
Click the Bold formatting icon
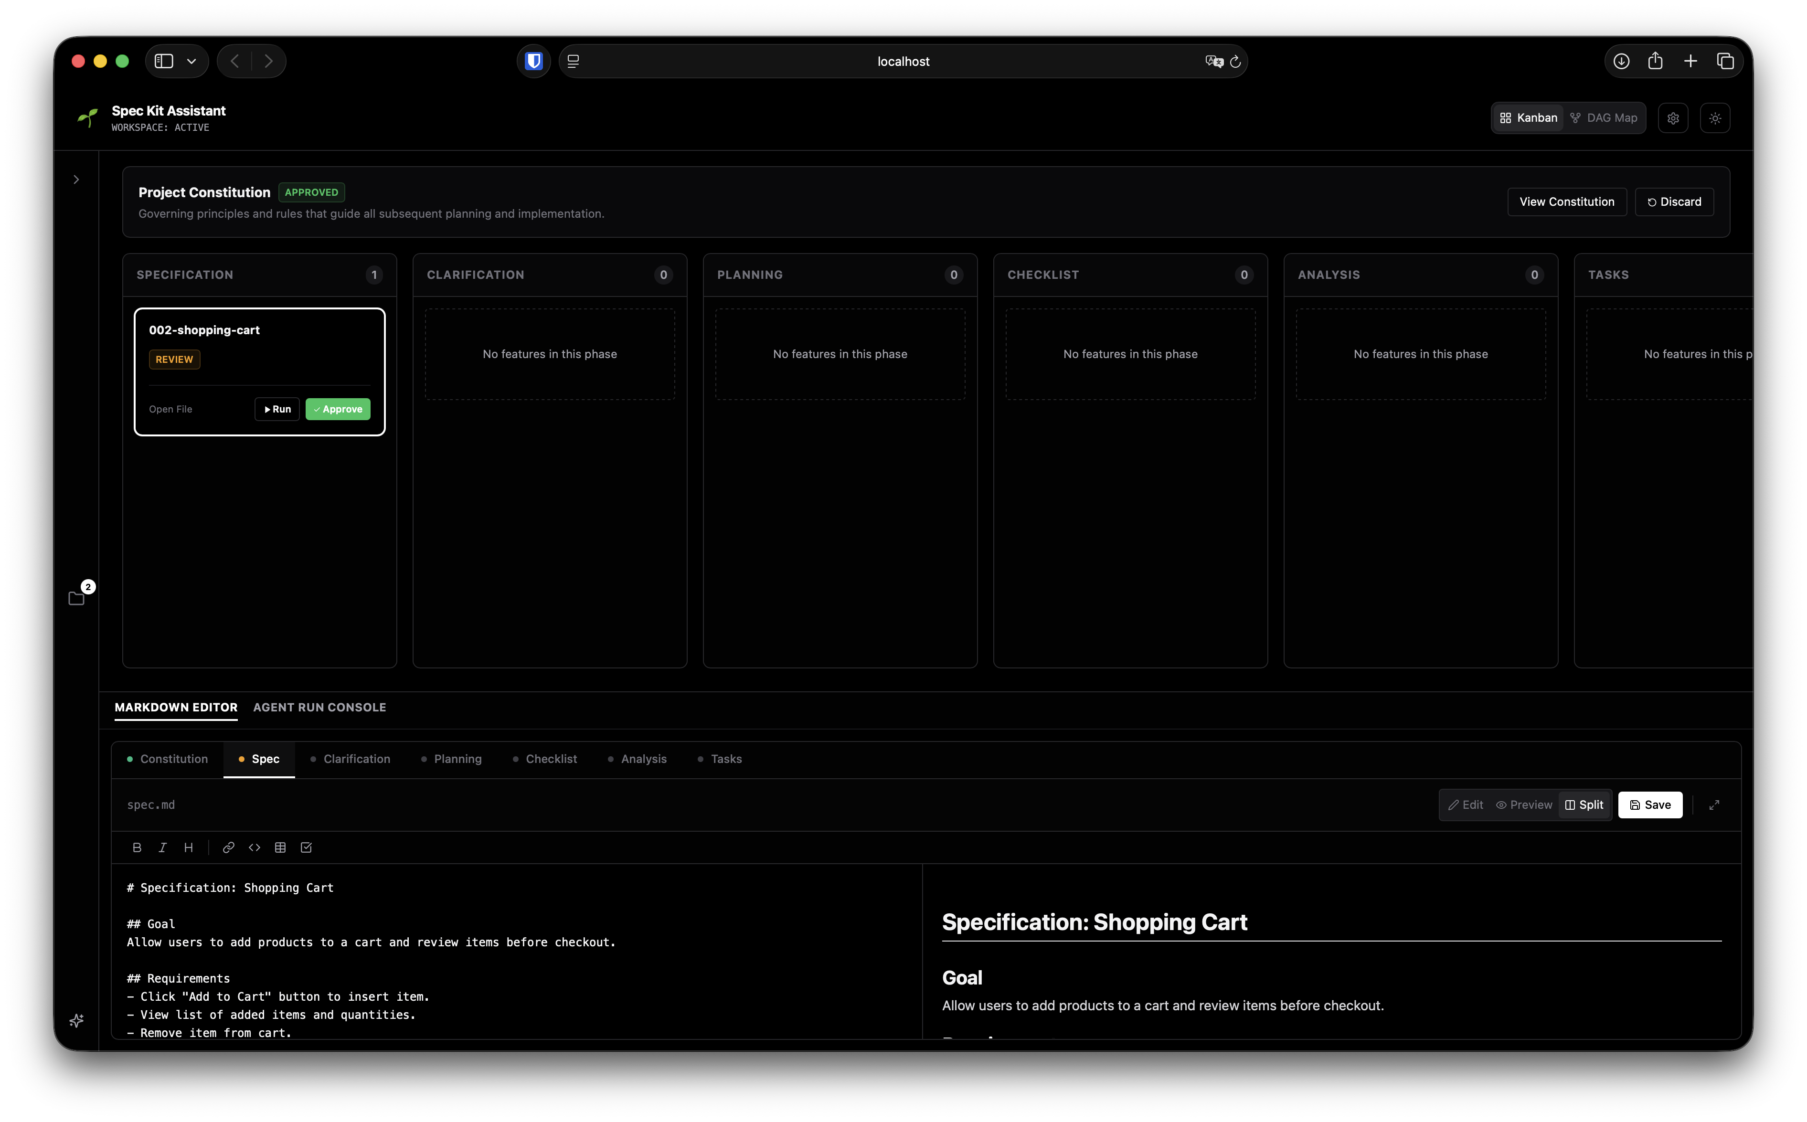(x=137, y=847)
